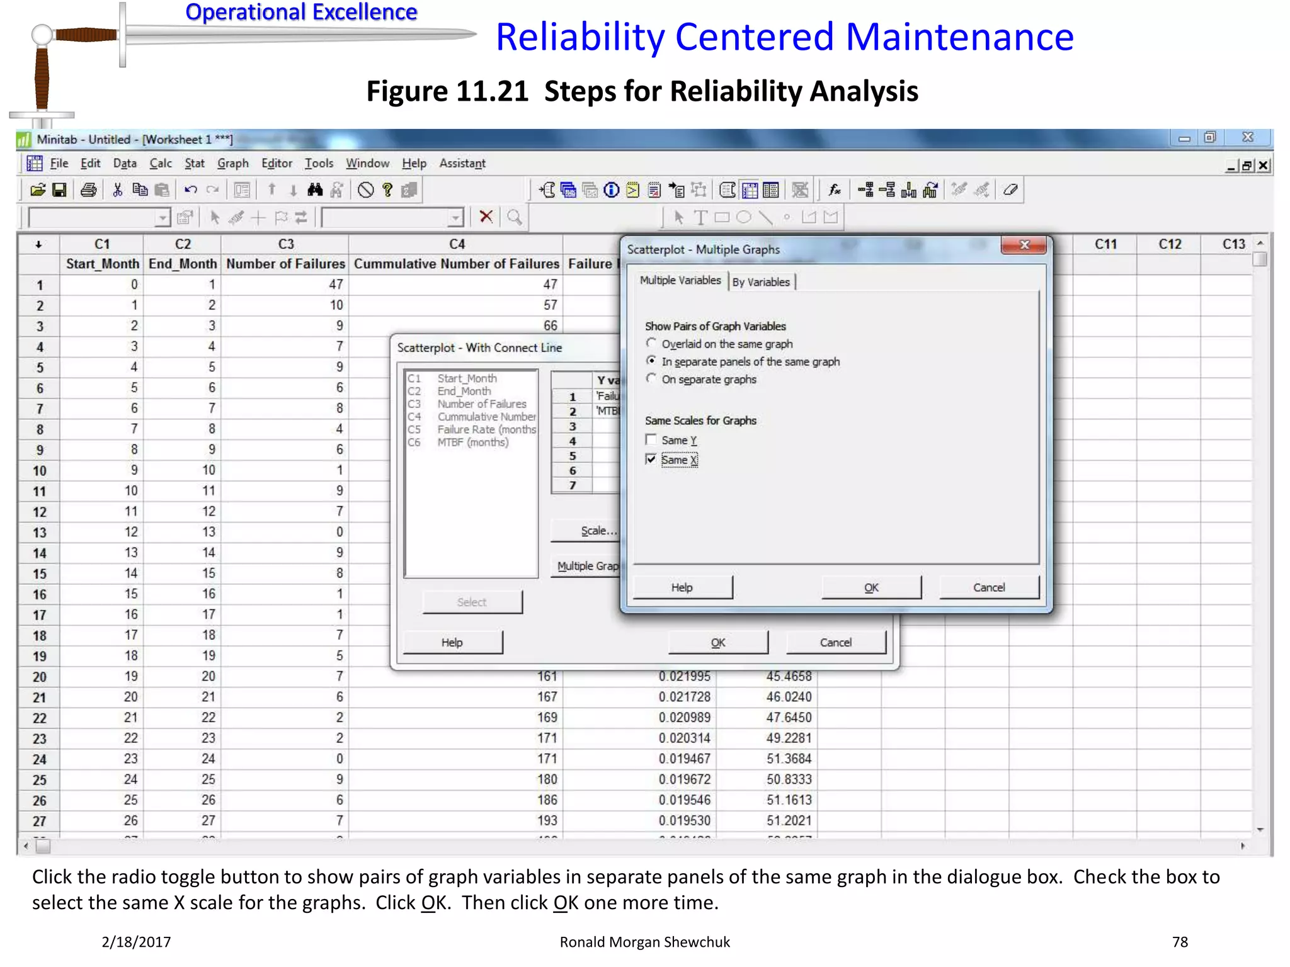The height and width of the screenshot is (967, 1290).
Task: Click the Open Project folder icon
Action: [x=38, y=189]
